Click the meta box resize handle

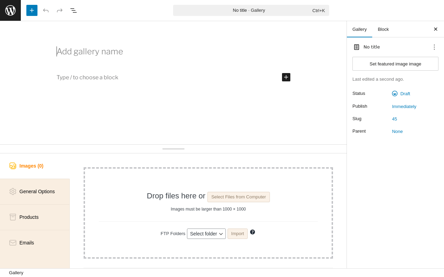[173, 149]
